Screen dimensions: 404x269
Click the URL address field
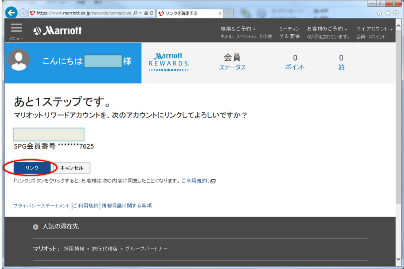(84, 13)
